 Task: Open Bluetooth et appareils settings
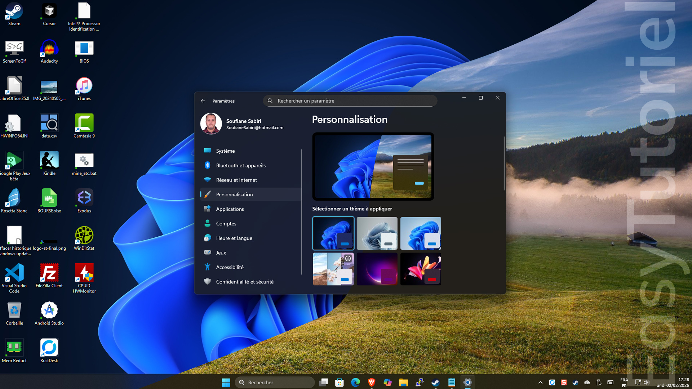click(x=240, y=165)
